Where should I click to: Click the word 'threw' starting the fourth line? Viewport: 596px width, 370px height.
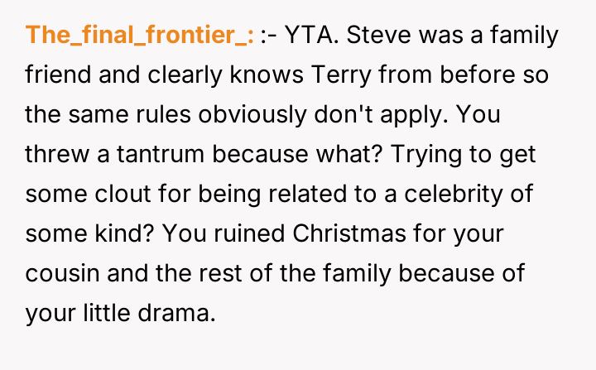(x=51, y=154)
